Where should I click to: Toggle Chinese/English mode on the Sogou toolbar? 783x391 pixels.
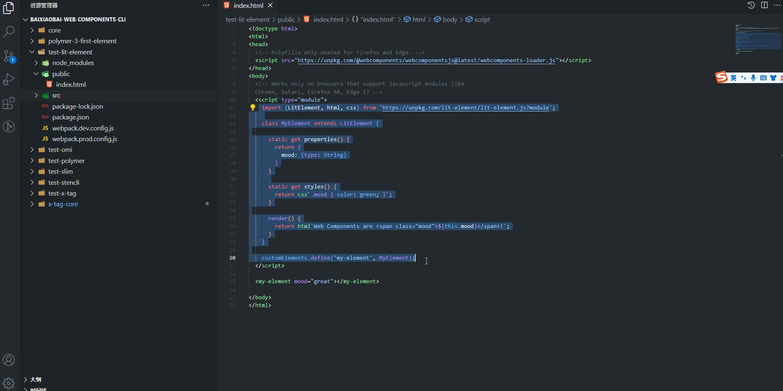point(734,77)
